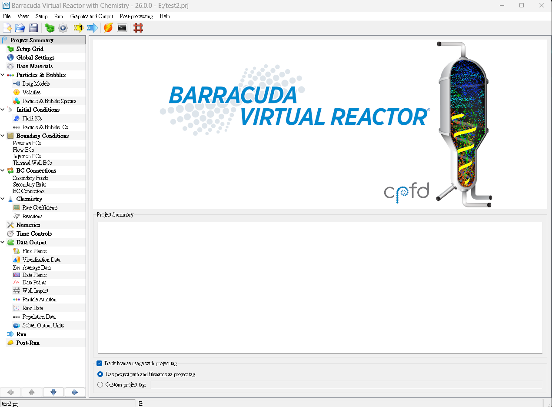Select Data Points entry
Screen dimensions: 552x407
click(x=34, y=282)
